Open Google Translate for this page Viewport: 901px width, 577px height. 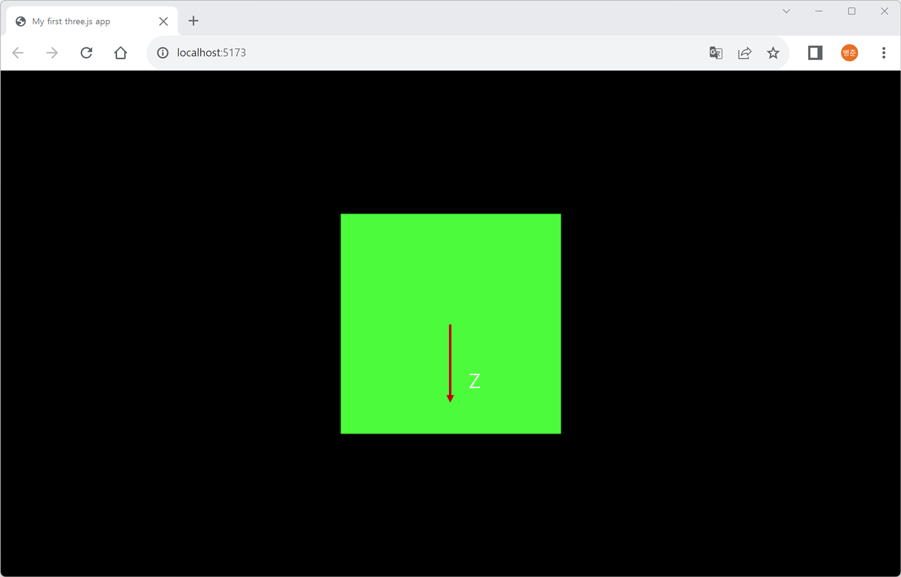click(x=716, y=53)
